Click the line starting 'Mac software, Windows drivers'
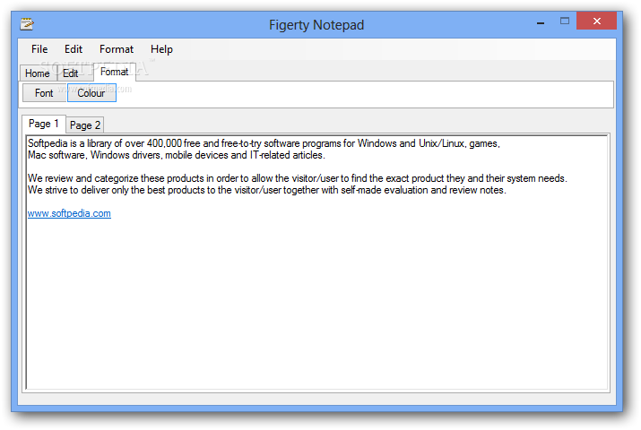 tap(177, 155)
